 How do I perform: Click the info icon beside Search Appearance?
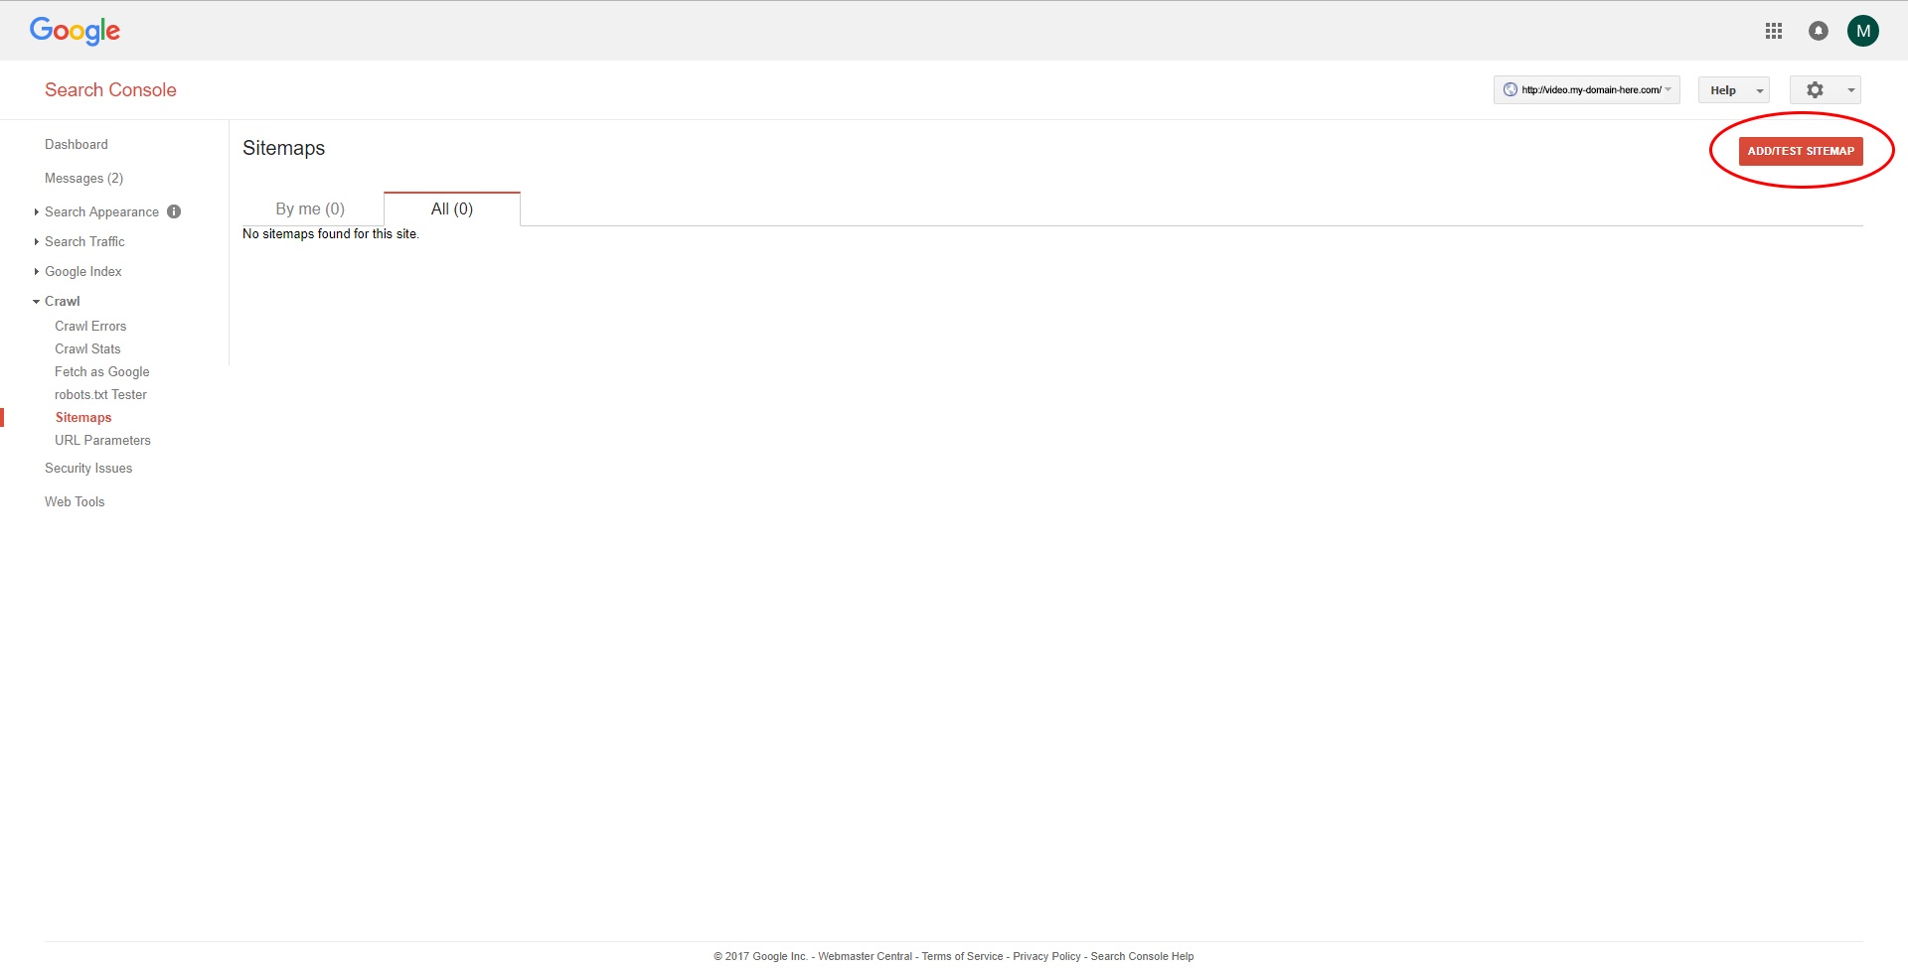click(x=174, y=211)
